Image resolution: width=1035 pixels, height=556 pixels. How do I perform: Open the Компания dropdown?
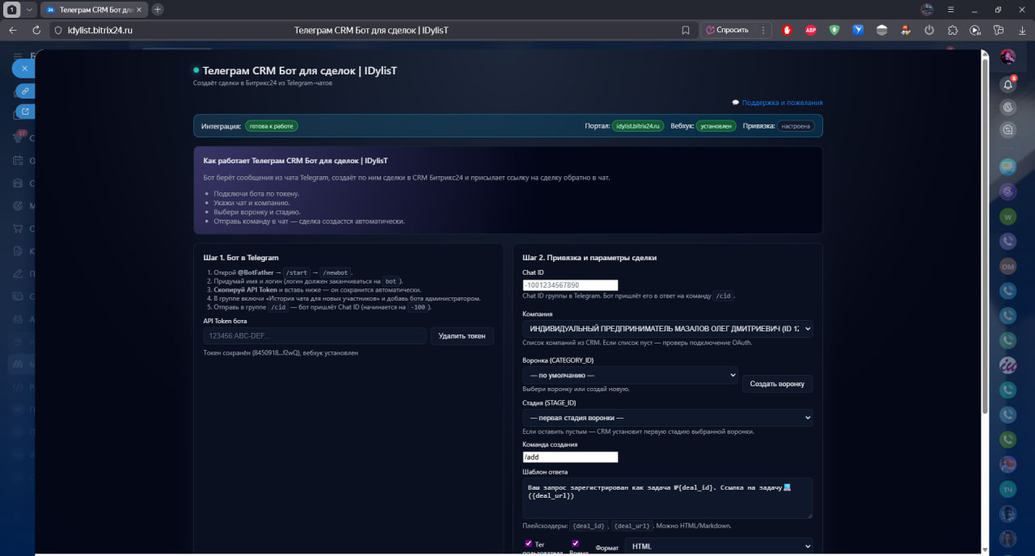(x=667, y=329)
